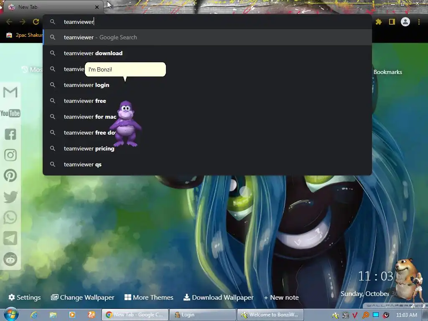Open Reddit shortcut in sidebar
Screen dimensions: 428x321
pyautogui.click(x=10, y=259)
